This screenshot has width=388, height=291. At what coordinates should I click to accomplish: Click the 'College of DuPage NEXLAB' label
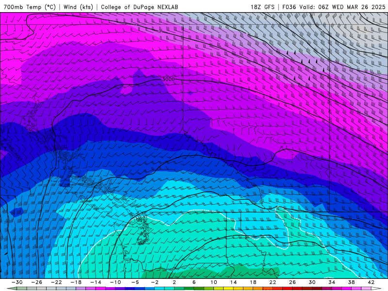click(x=139, y=7)
